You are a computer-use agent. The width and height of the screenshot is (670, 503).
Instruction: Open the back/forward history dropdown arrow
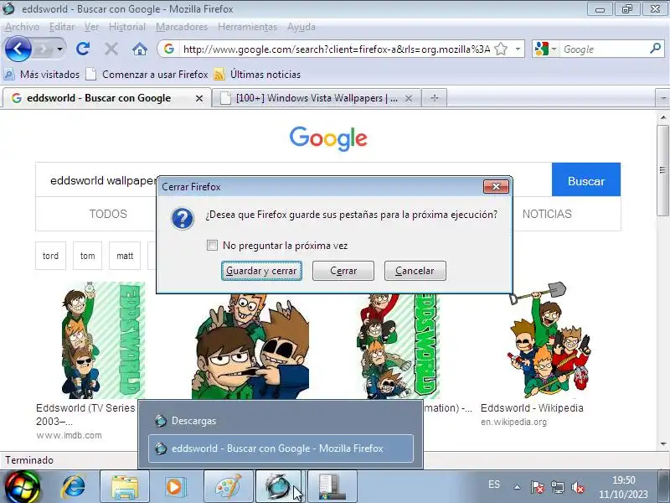click(60, 49)
